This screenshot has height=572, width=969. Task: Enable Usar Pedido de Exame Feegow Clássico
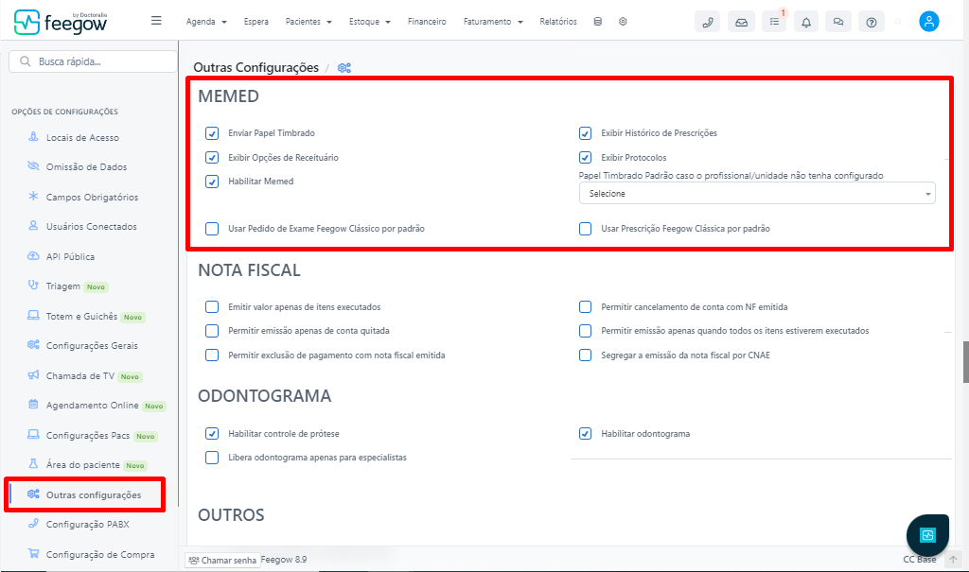(212, 229)
